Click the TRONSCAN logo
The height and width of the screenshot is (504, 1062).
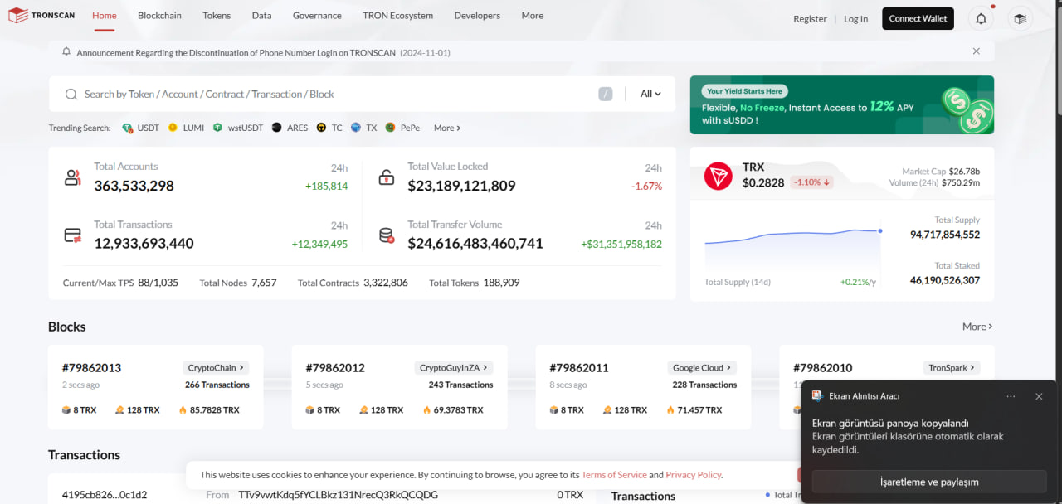(42, 16)
